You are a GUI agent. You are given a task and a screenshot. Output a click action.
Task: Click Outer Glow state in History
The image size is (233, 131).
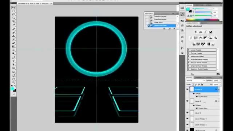tap(158, 23)
